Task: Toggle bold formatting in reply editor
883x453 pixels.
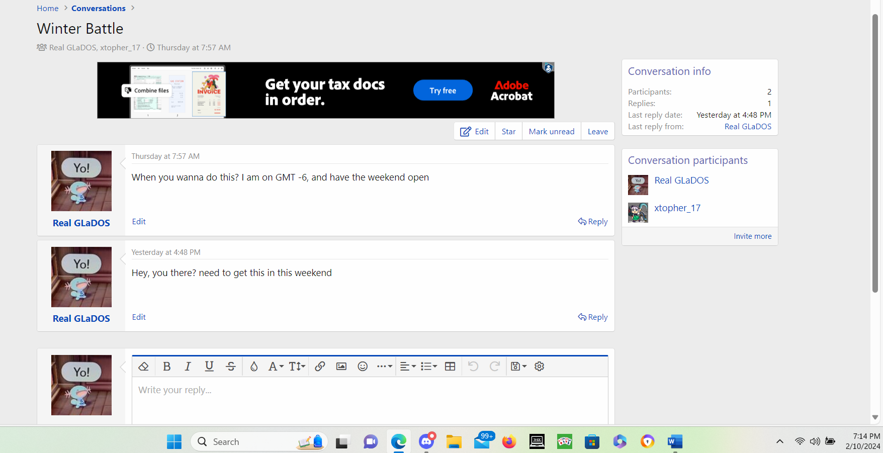Action: 167,367
